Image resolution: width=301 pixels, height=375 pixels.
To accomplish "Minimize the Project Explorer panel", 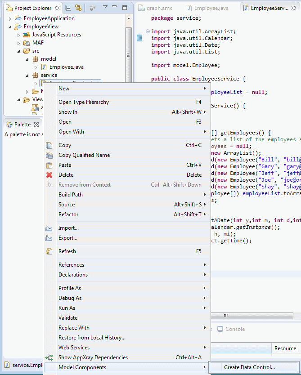I will [x=114, y=6].
